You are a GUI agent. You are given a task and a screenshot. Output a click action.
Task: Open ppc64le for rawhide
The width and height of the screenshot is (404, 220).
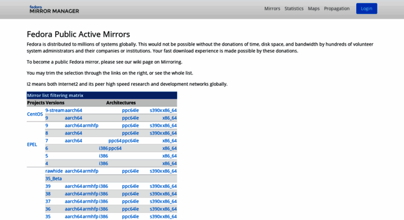131,171
